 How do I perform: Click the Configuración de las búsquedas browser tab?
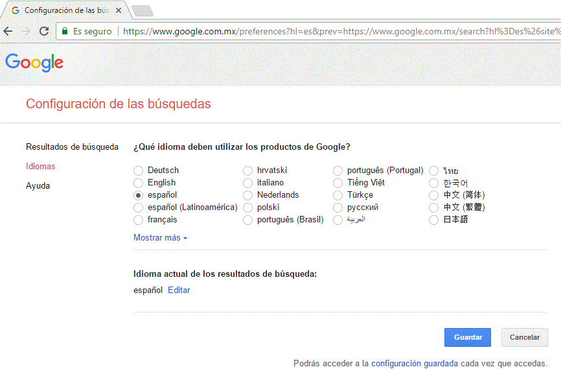(x=67, y=10)
